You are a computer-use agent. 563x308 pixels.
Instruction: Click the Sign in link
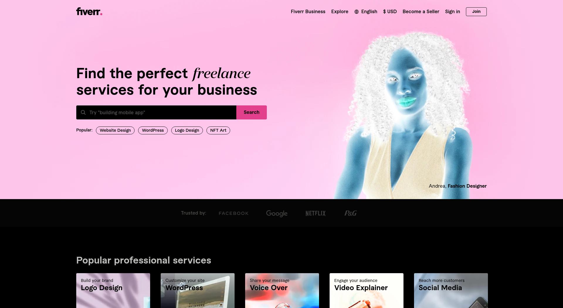[x=452, y=12]
